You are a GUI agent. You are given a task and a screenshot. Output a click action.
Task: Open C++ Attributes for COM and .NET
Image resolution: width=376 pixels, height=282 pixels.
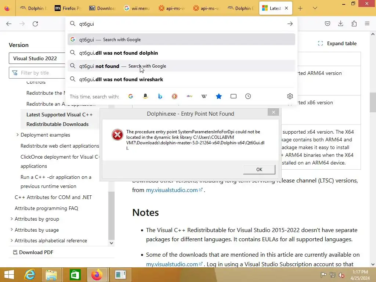coord(53,197)
